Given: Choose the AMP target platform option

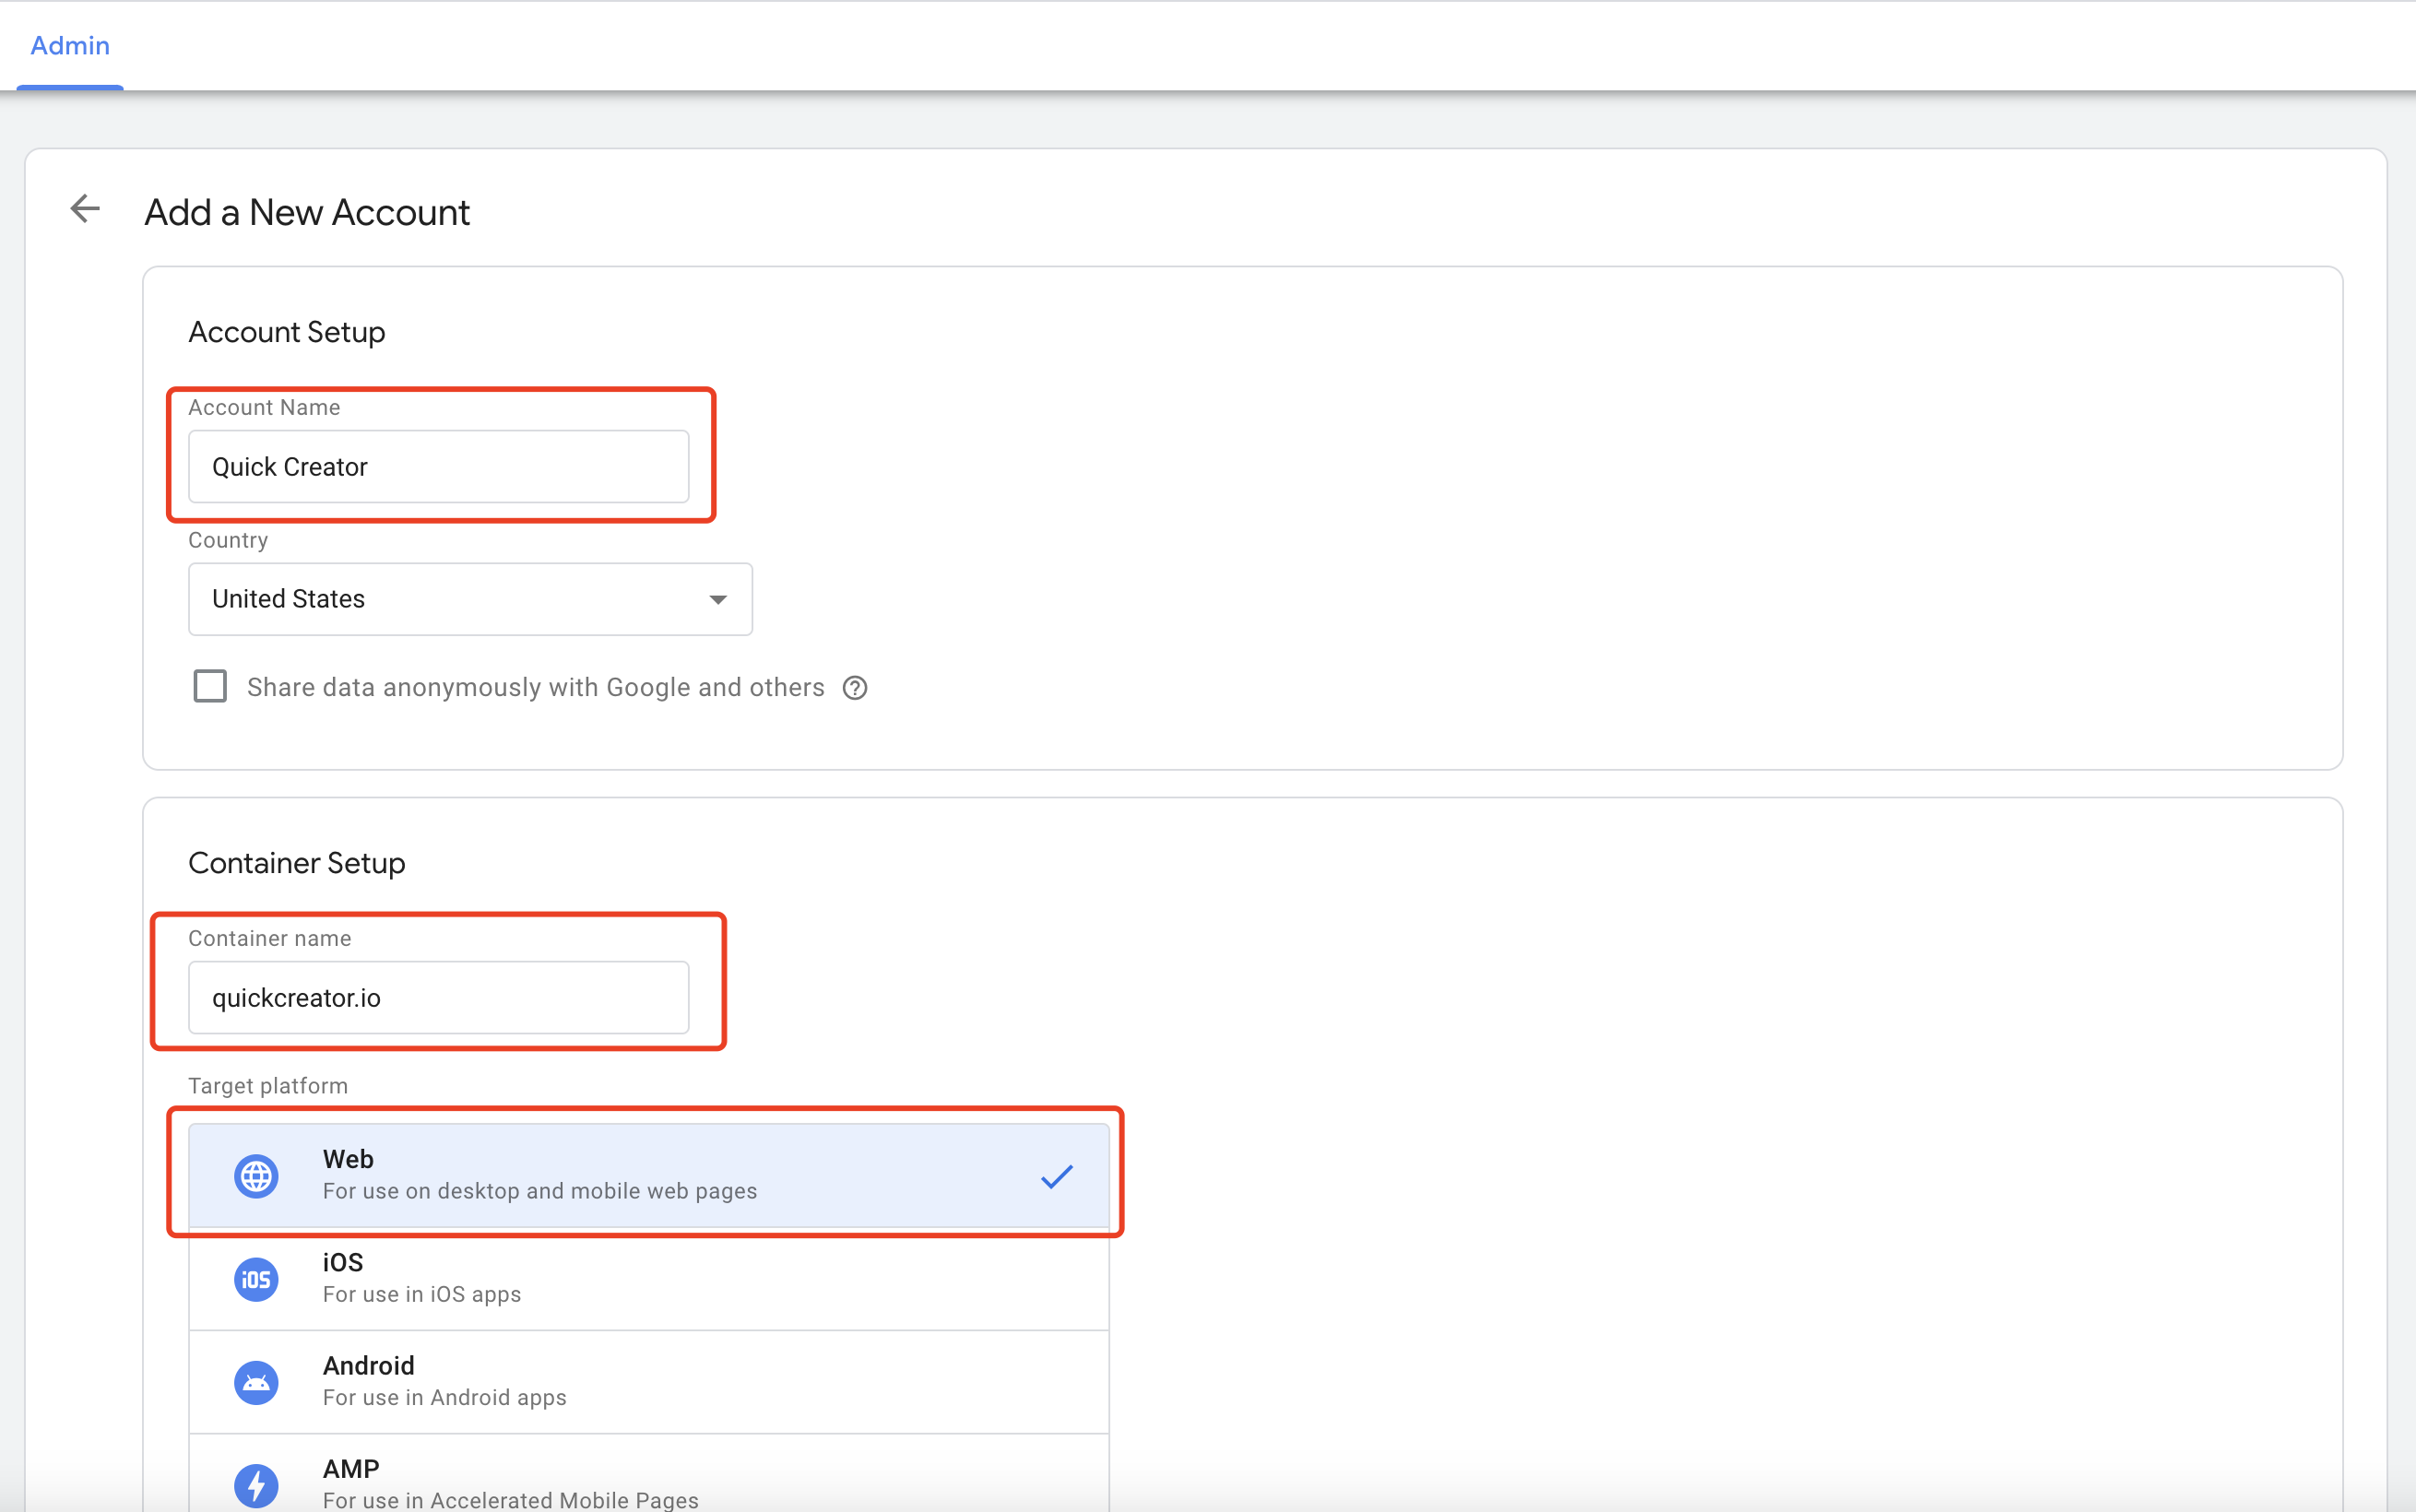Looking at the screenshot, I should [x=649, y=1474].
